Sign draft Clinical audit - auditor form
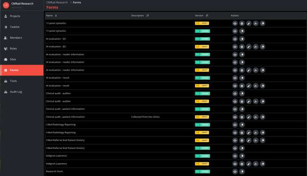 point(256,101)
